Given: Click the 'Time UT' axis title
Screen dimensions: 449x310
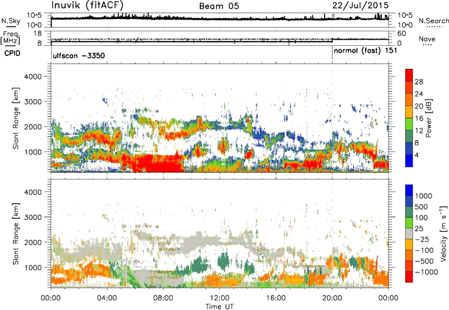Looking at the screenshot, I should pos(219,307).
